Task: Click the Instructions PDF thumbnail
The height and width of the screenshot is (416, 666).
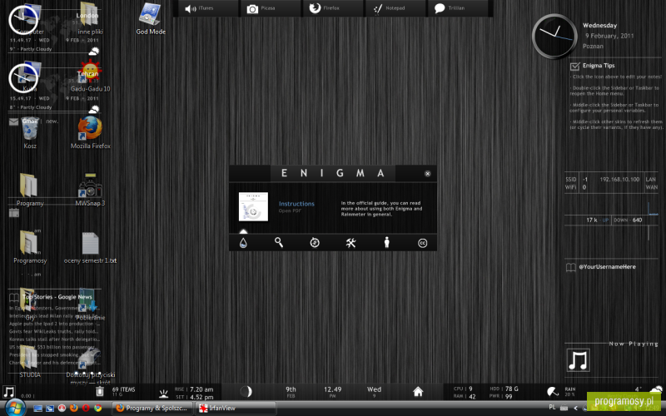Action: [x=253, y=206]
